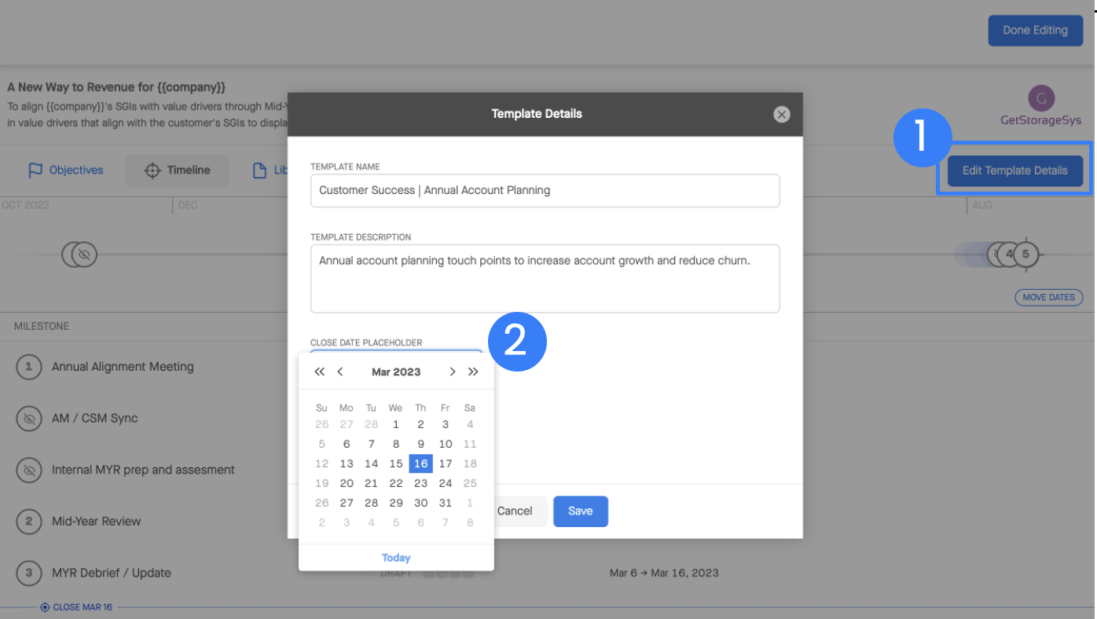
Task: Click the Mar 2023 calendar header
Action: pos(396,372)
